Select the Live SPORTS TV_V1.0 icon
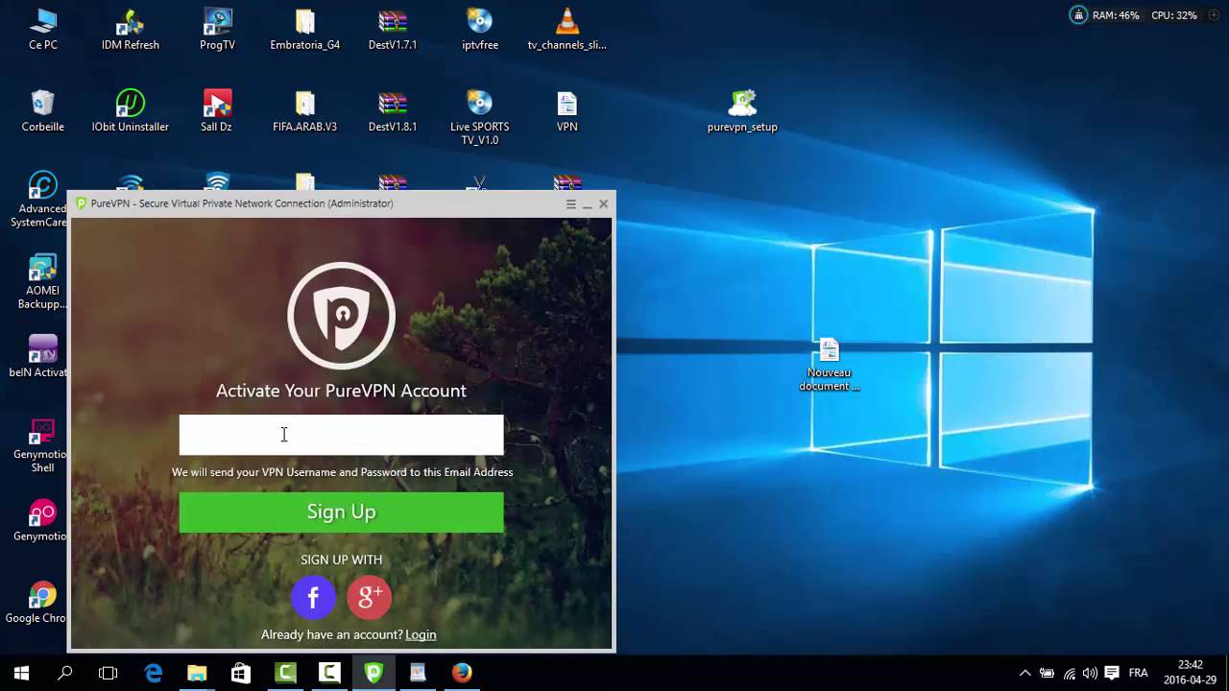 [480, 117]
